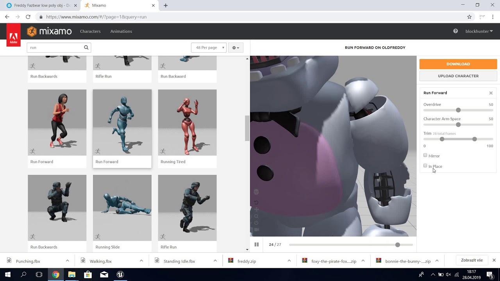Open Windows Start menu
Viewport: 500px width, 281px height.
[x=7, y=274]
